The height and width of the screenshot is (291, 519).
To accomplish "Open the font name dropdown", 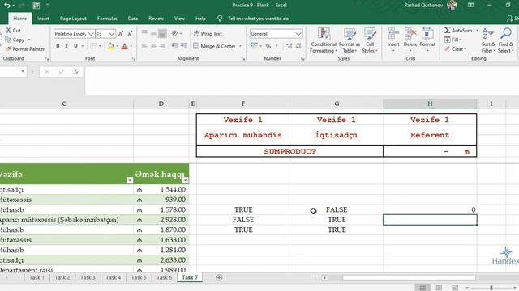I will [x=91, y=34].
